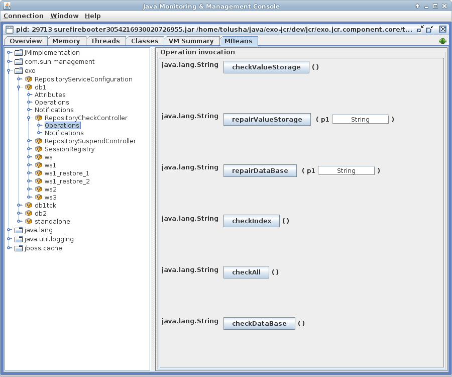Click the ws1_restore_1 bean icon
Image resolution: width=452 pixels, height=377 pixels.
39,173
